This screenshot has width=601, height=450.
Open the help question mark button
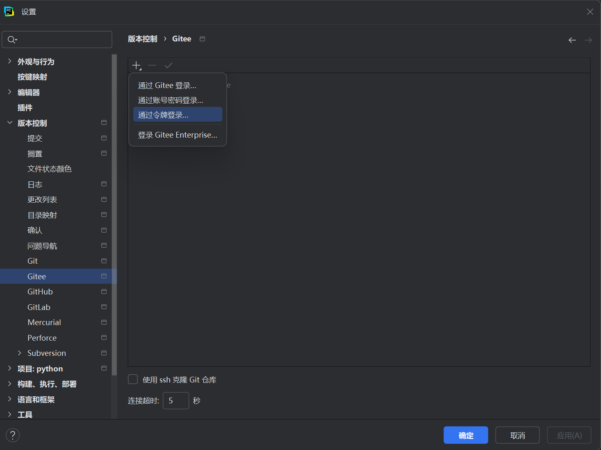point(13,435)
